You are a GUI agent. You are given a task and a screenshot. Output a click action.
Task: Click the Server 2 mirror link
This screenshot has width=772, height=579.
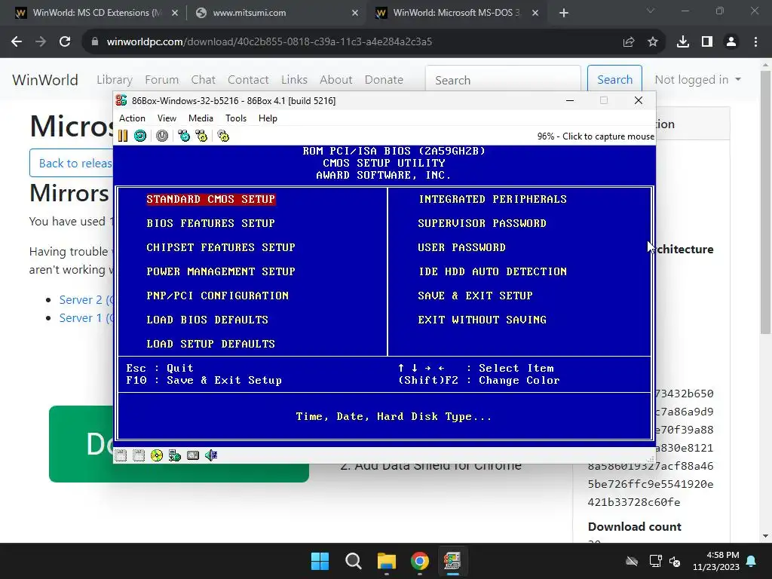click(x=86, y=300)
